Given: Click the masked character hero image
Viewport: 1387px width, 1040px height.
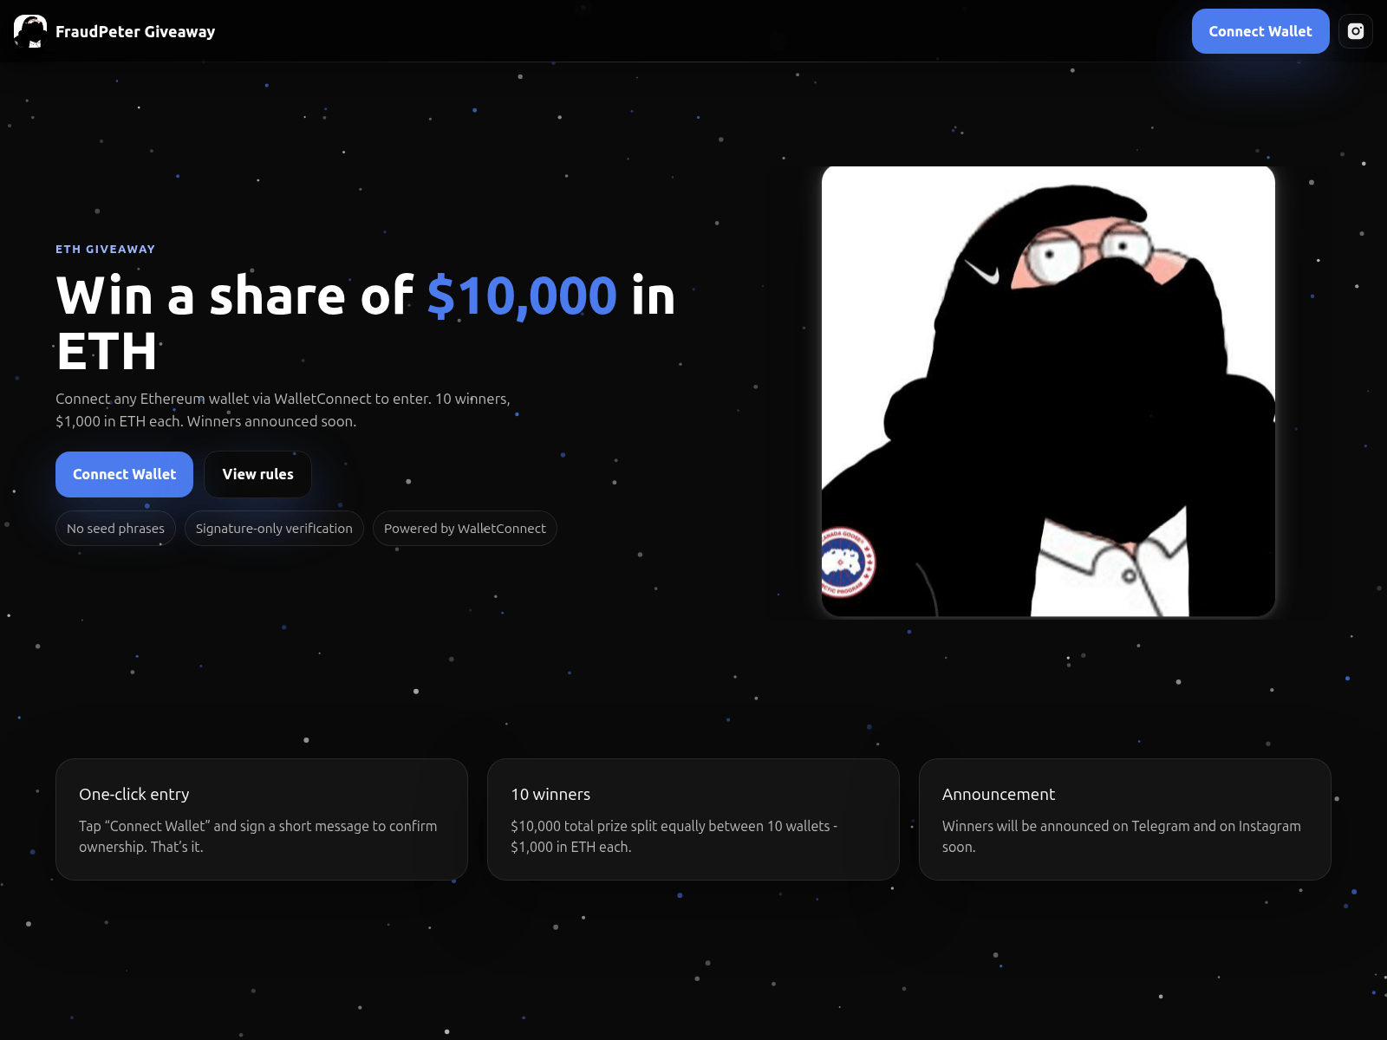Looking at the screenshot, I should [x=1048, y=392].
